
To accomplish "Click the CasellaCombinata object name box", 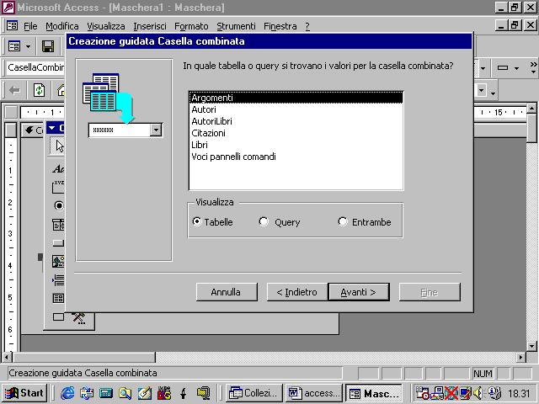I will [x=35, y=67].
